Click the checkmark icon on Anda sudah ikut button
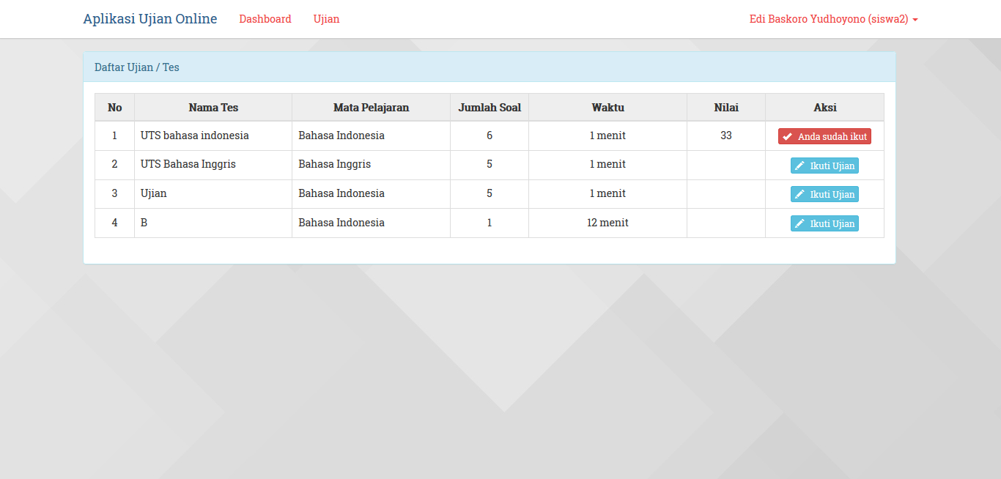Screen dimensions: 1001x479 pyautogui.click(x=787, y=135)
